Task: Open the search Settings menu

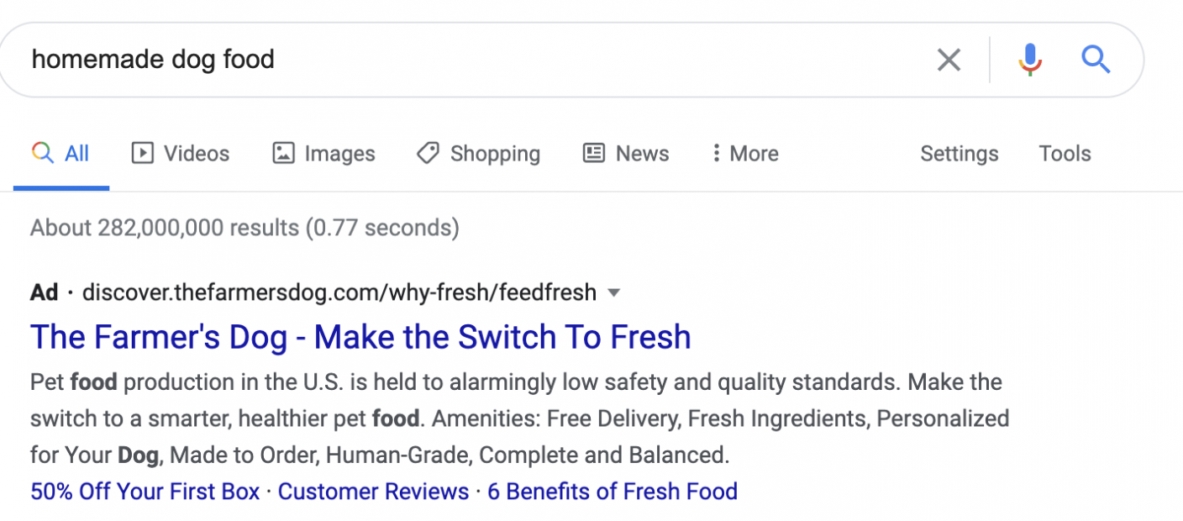Action: click(959, 153)
